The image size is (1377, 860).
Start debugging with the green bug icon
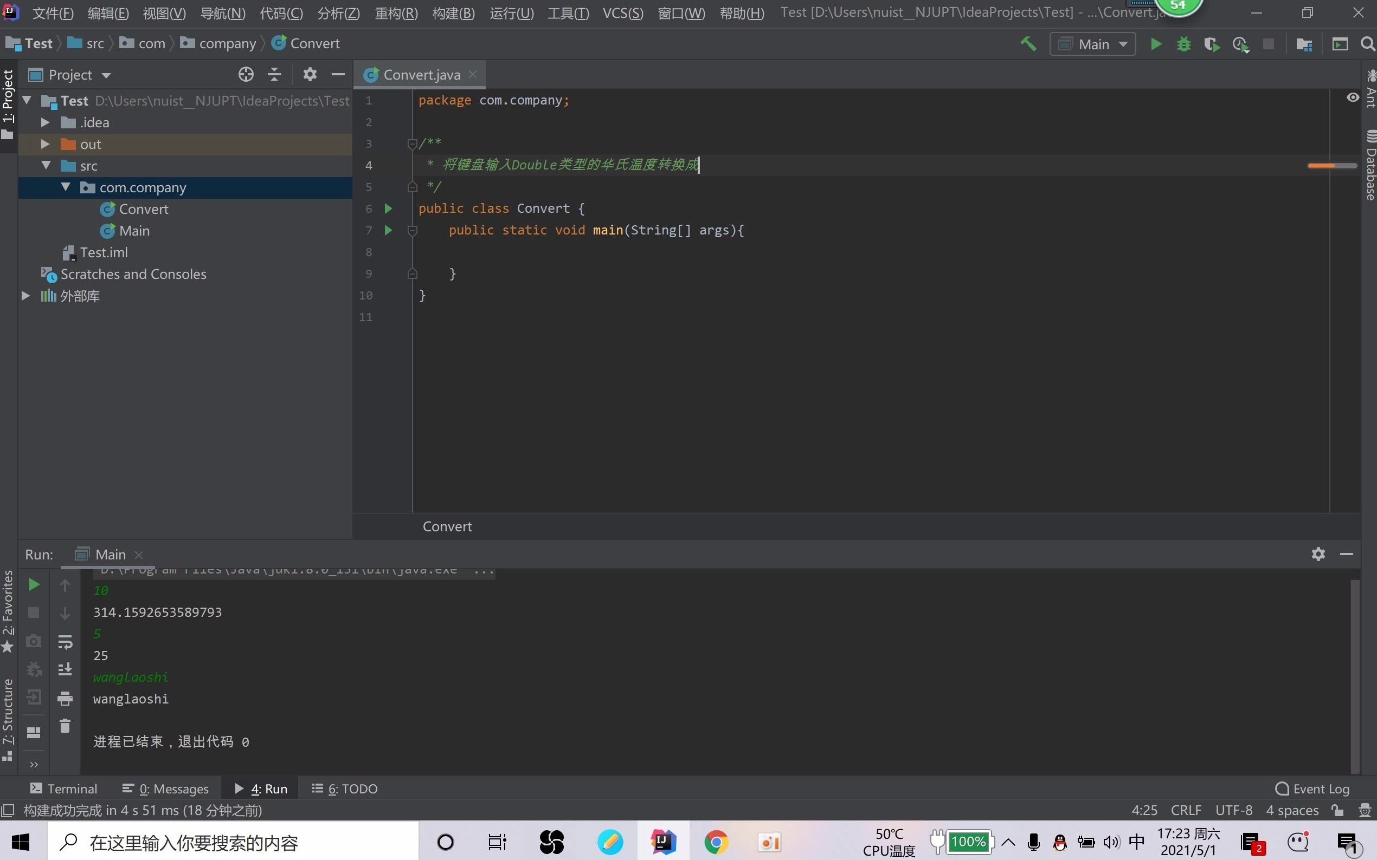point(1184,44)
